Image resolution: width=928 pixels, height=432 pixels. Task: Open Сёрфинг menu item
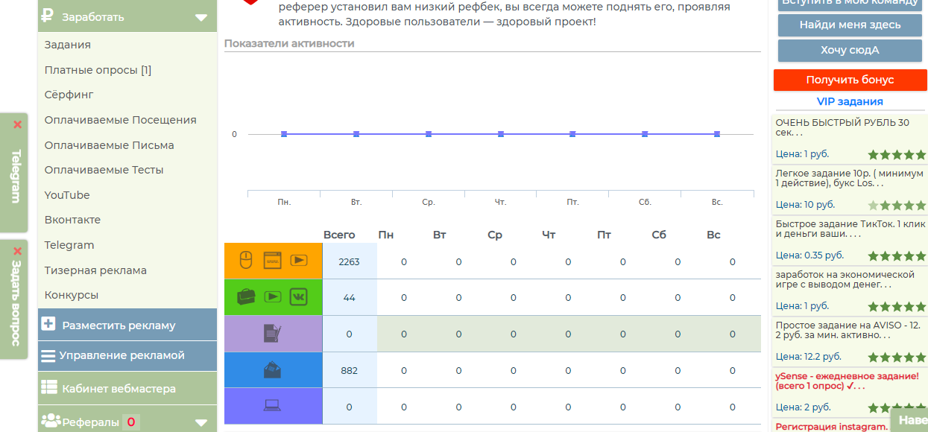pyautogui.click(x=69, y=95)
